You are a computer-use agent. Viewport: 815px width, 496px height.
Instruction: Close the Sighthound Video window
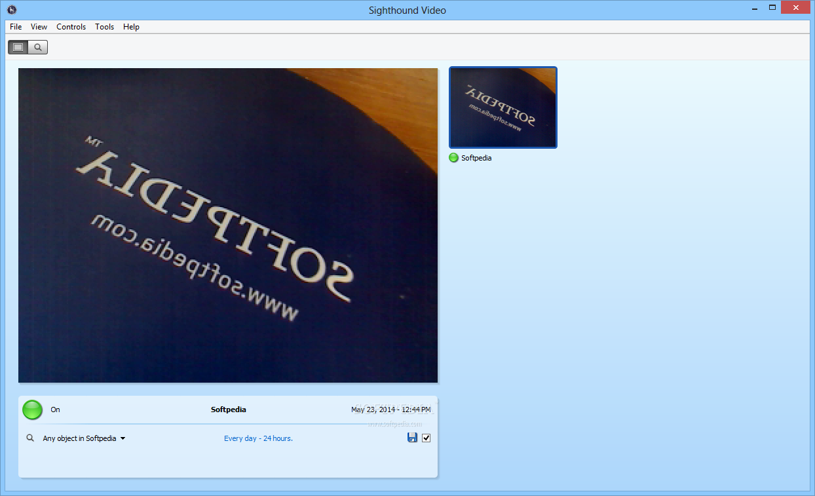(x=796, y=7)
